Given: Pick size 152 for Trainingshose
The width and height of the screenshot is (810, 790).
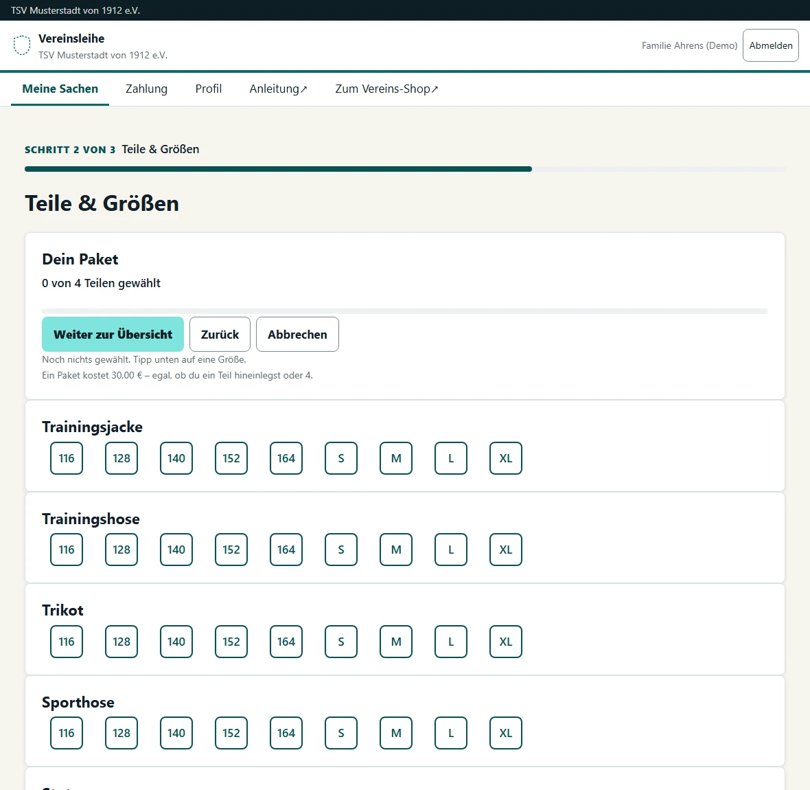Looking at the screenshot, I should [231, 550].
